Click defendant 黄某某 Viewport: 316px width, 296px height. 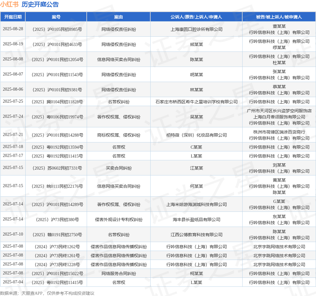pos(279,180)
